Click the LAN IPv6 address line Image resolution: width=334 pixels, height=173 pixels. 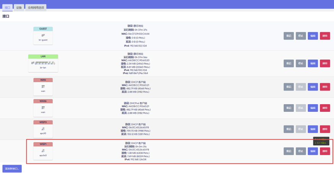point(136,73)
